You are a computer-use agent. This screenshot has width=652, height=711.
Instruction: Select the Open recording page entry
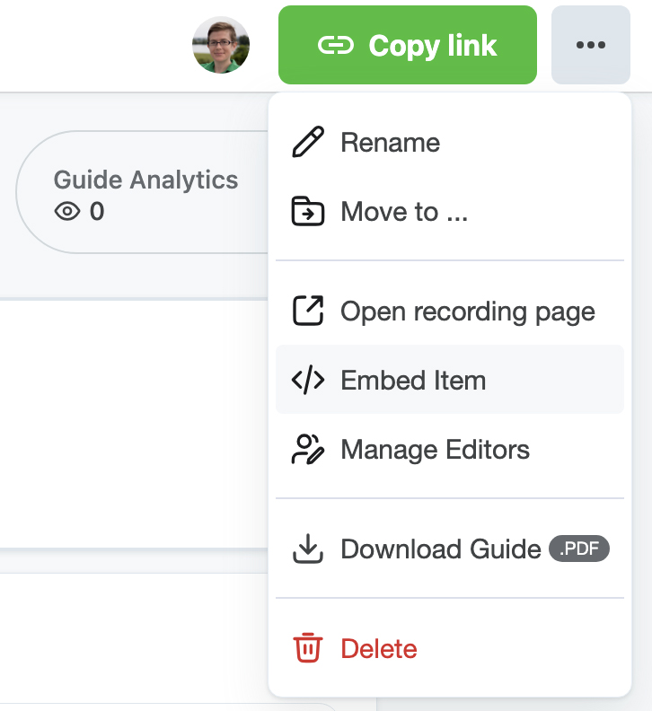click(x=467, y=312)
